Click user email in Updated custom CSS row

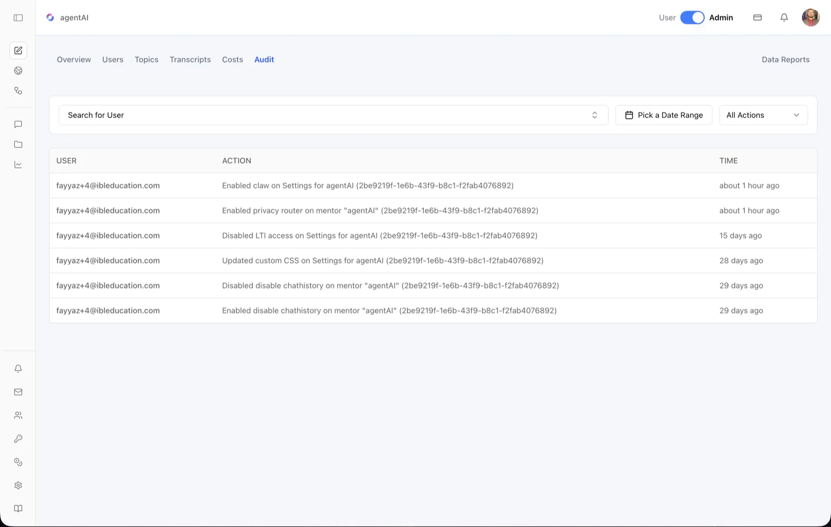108,261
